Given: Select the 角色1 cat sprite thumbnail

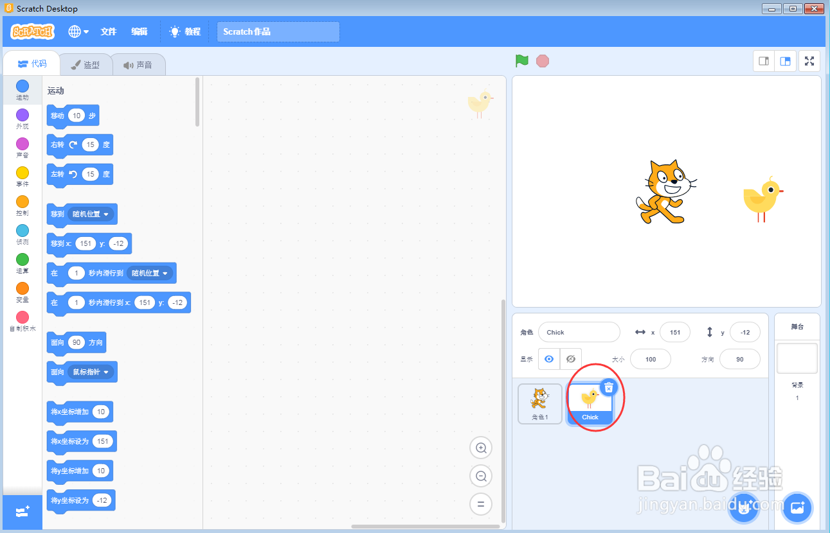Looking at the screenshot, I should coord(539,403).
